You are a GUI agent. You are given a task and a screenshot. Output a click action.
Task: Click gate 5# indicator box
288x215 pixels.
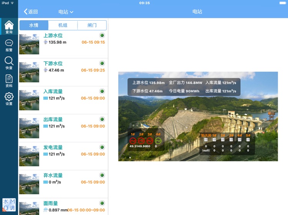coord(248,140)
